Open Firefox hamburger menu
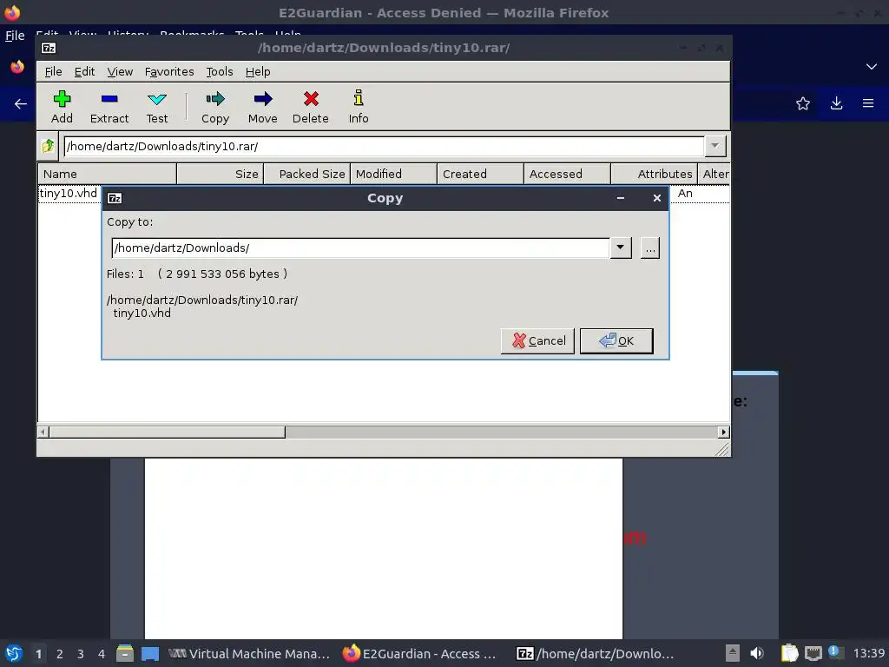Viewport: 889px width, 667px height. pos(868,103)
